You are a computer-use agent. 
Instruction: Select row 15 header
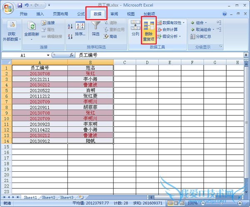7,147
